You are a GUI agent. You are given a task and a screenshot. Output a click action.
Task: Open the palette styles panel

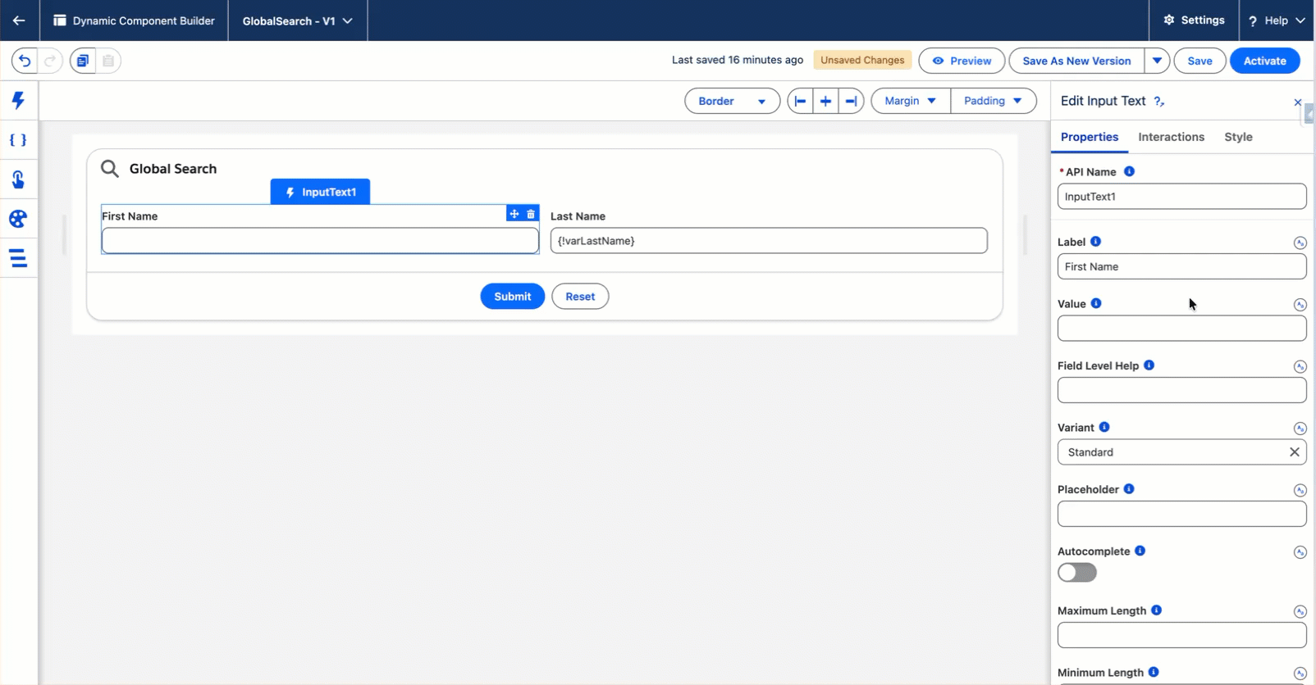[x=18, y=219]
